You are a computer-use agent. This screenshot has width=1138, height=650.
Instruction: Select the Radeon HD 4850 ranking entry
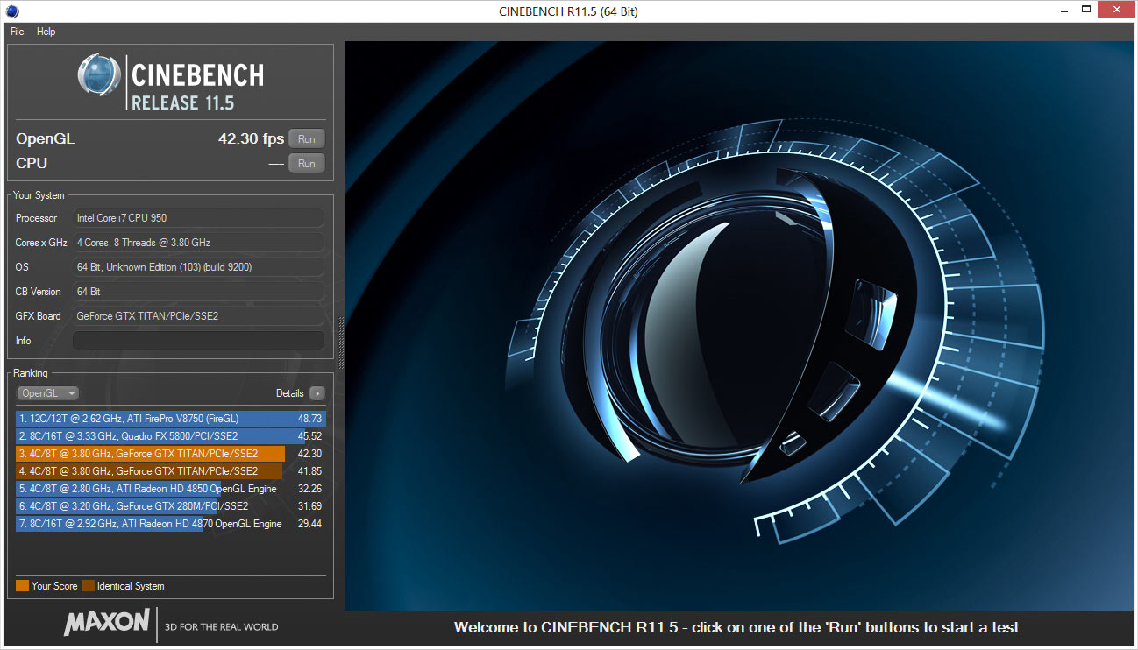coord(170,489)
